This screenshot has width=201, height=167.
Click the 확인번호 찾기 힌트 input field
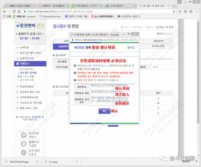(x=102, y=104)
